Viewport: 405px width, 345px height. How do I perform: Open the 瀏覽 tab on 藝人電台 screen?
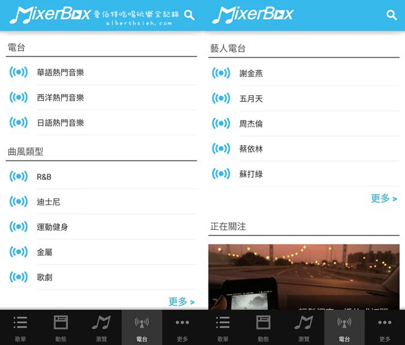click(x=304, y=328)
